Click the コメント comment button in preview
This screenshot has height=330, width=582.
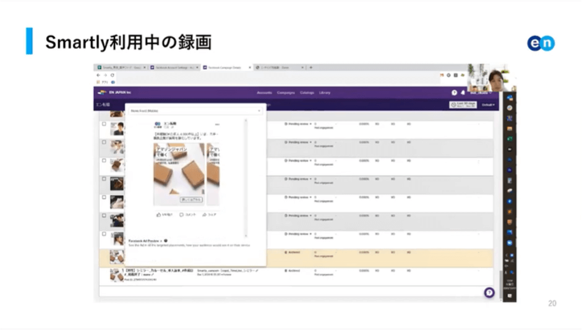[x=187, y=215]
